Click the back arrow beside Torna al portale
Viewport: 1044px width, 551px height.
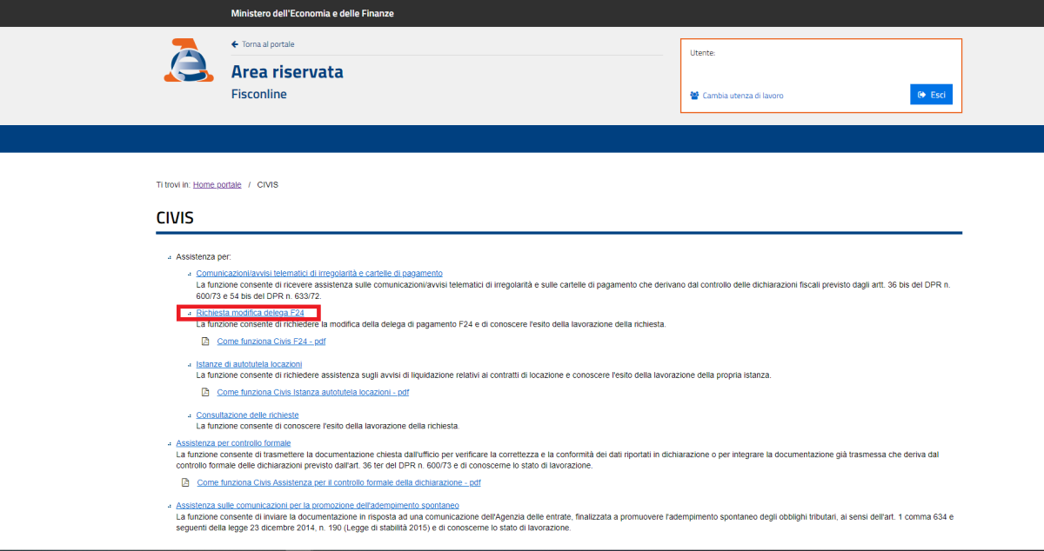(x=235, y=44)
